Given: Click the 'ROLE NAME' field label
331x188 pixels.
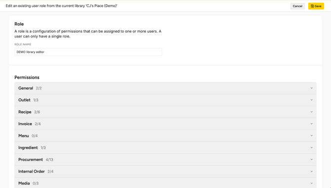Looking at the screenshot, I should [23, 44].
